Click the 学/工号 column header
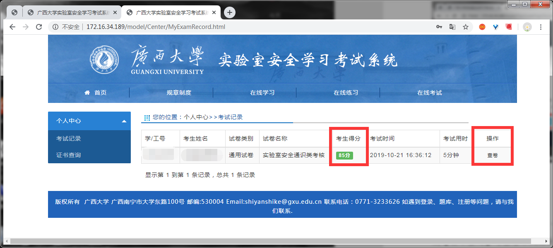The width and height of the screenshot is (553, 248). 161,138
